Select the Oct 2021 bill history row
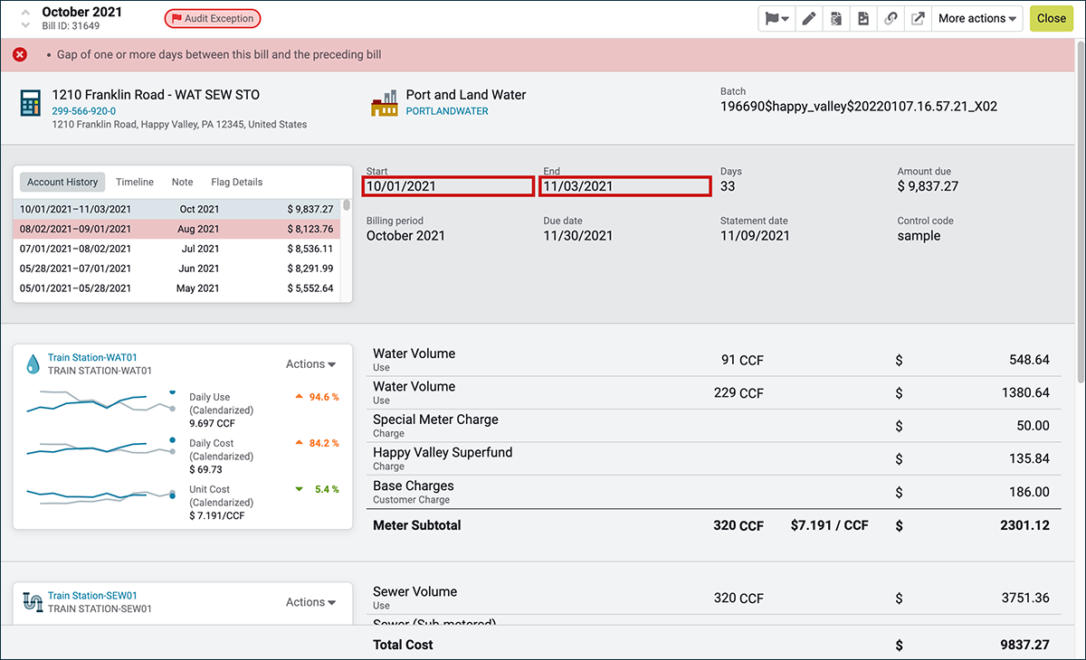 pos(176,209)
